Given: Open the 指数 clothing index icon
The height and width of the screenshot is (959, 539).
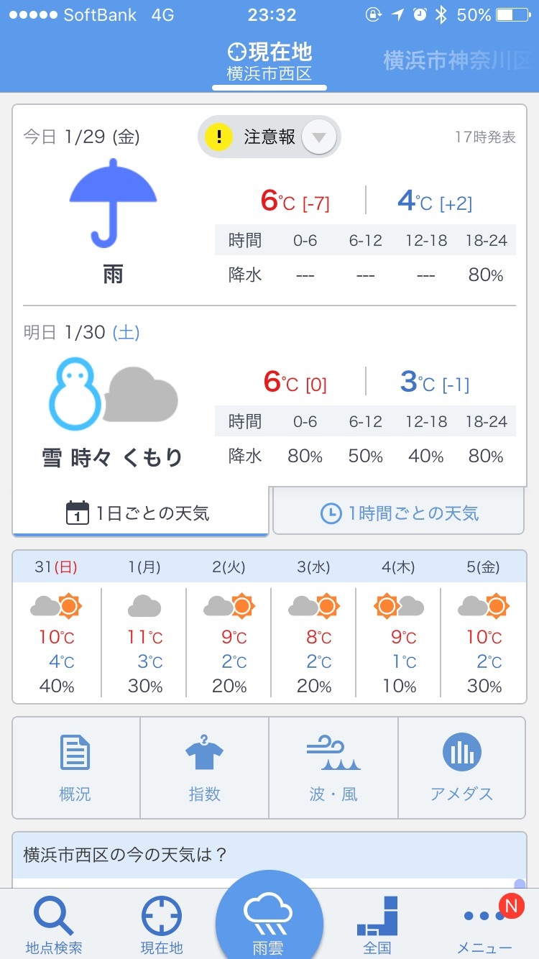Looking at the screenshot, I should [x=204, y=755].
